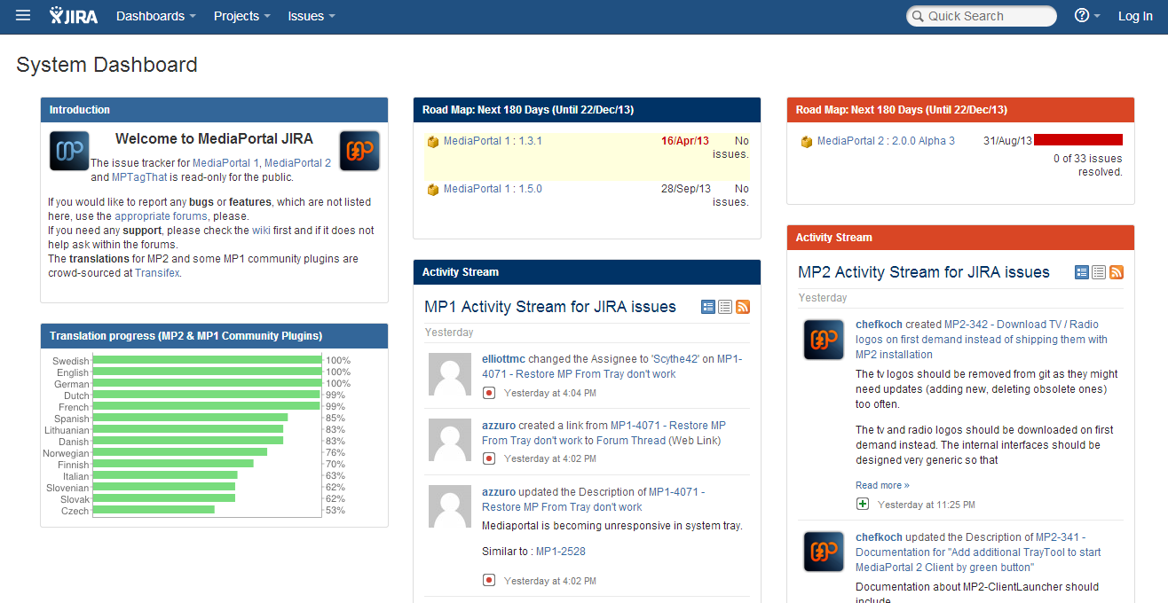Click the help question mark icon

(1081, 16)
